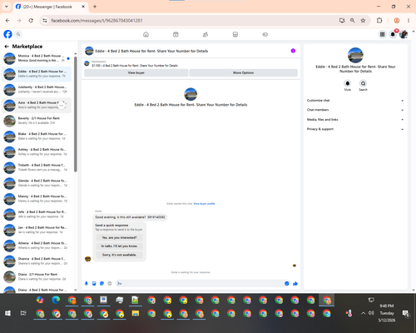Screen dimensions: 416x333
Task: Go to Home feed icon
Action: 146,34
